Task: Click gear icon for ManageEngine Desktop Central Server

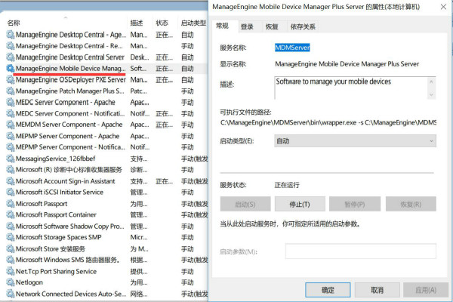Action: coord(11,57)
